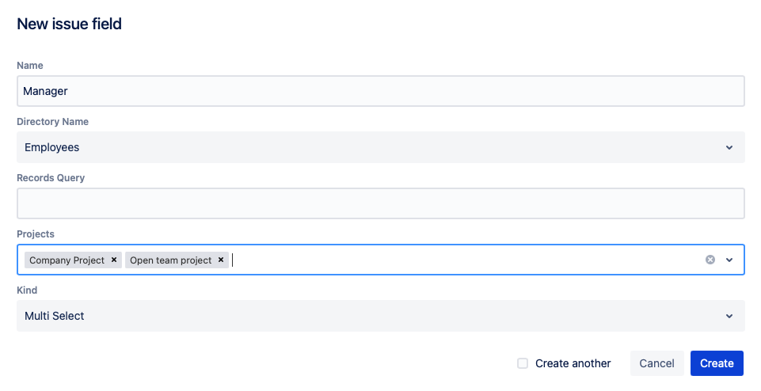Image resolution: width=761 pixels, height=391 pixels.
Task: Click the Projects field label
Action: (x=36, y=234)
